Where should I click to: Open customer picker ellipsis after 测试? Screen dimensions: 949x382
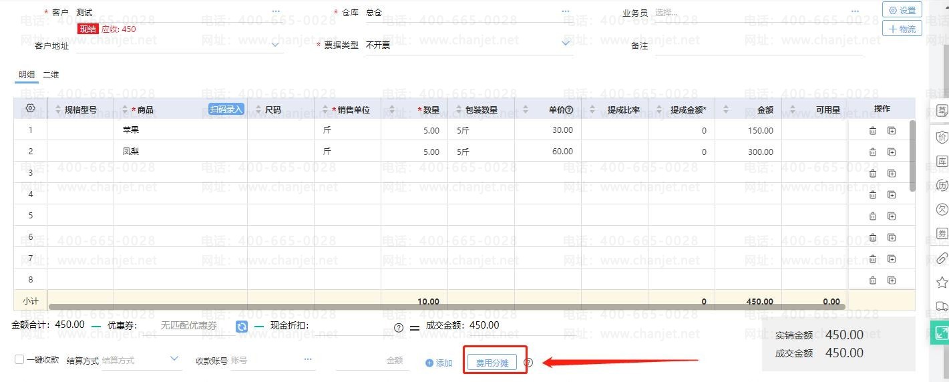(x=276, y=12)
